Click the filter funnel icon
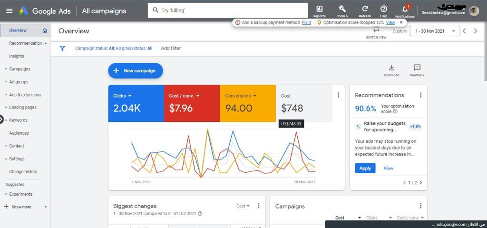 click(62, 48)
